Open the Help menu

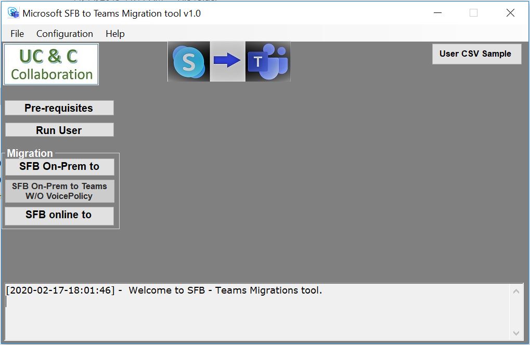[x=115, y=34]
